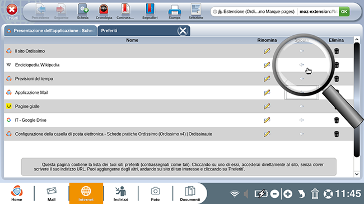This screenshot has height=204, width=364.
Task: Delete the IT - Google Drive favorite
Action: point(337,120)
